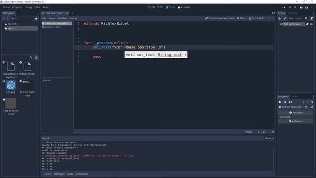Image resolution: width=316 pixels, height=178 pixels.
Task: Switch to the Nodo tab beside Inspector
Action: [295, 97]
